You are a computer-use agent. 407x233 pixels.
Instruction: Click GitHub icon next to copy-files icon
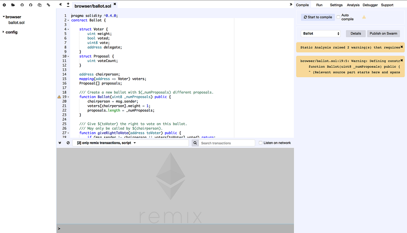(x=31, y=5)
